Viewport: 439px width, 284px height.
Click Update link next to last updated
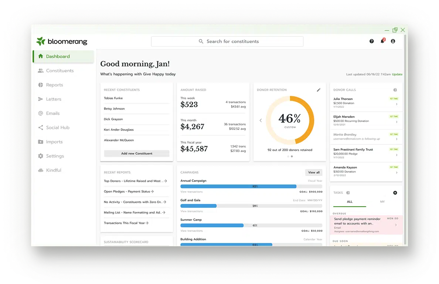tap(397, 74)
